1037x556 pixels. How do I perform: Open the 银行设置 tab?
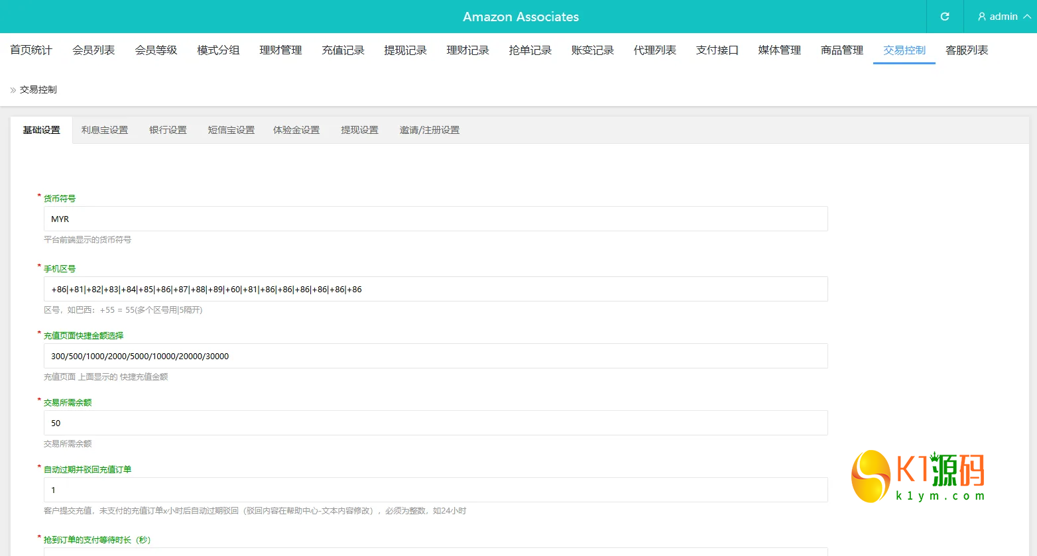[x=167, y=130]
